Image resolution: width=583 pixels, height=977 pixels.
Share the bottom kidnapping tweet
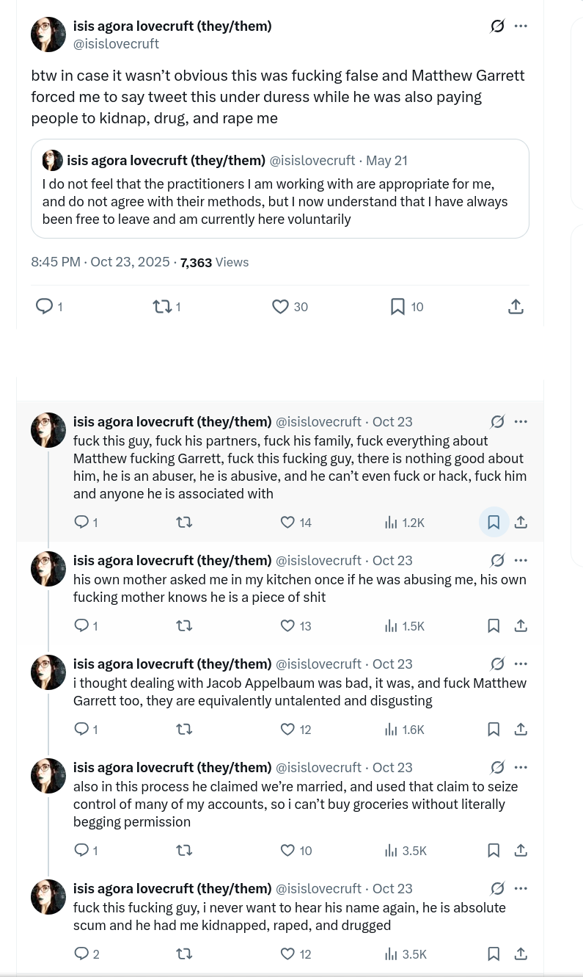521,954
